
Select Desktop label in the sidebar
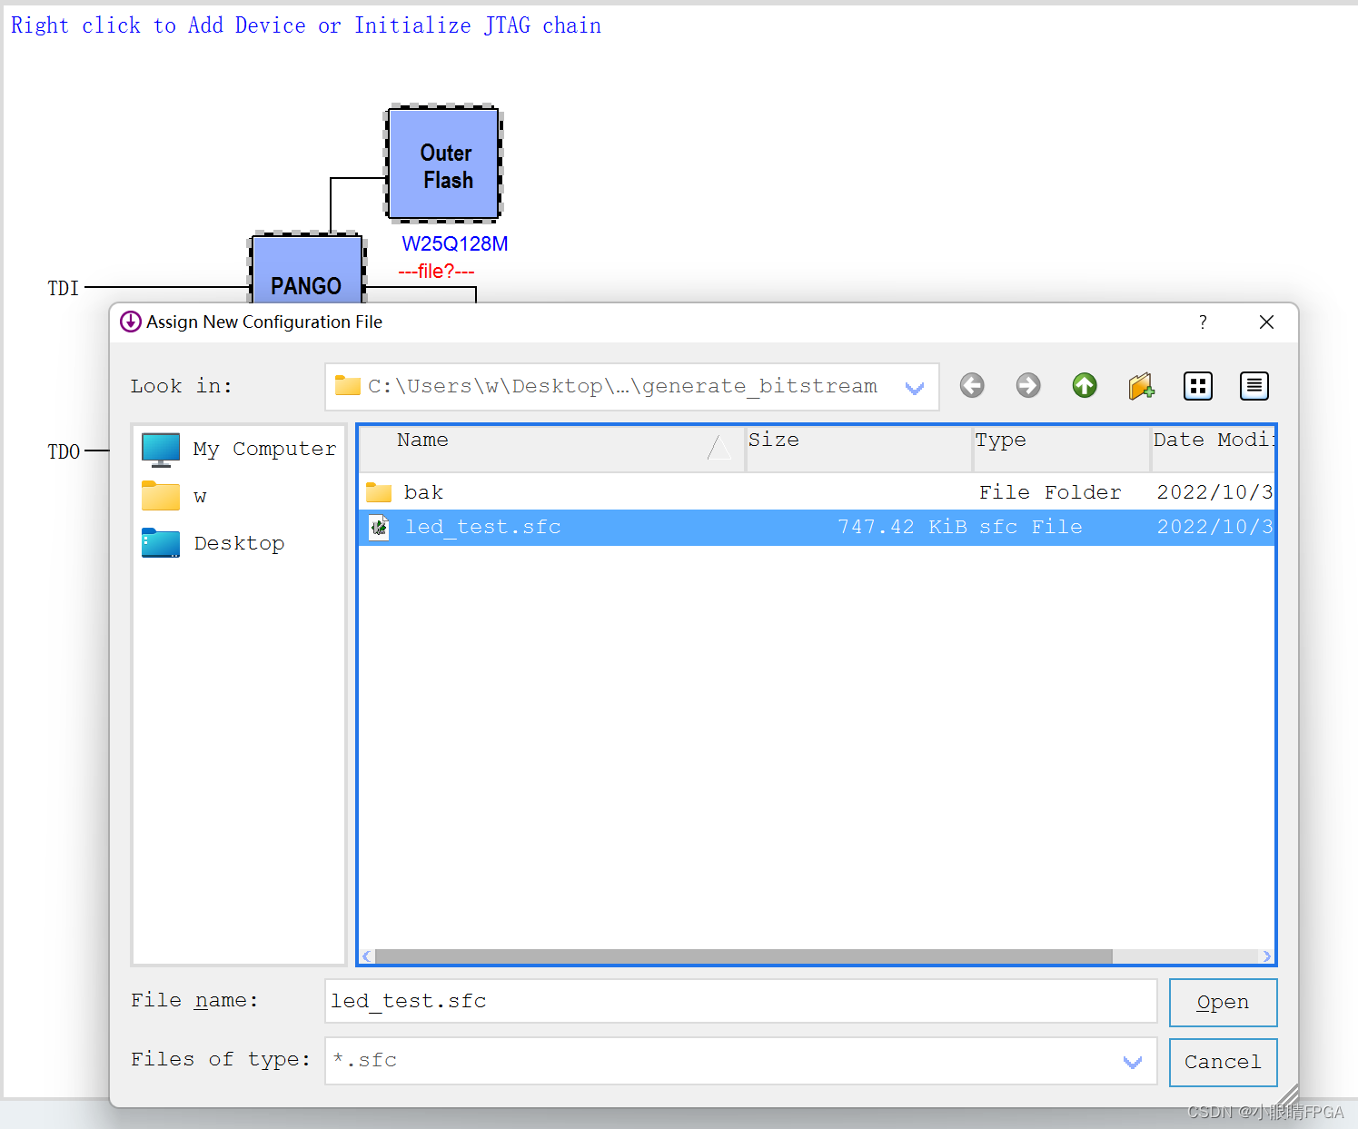pos(239,543)
